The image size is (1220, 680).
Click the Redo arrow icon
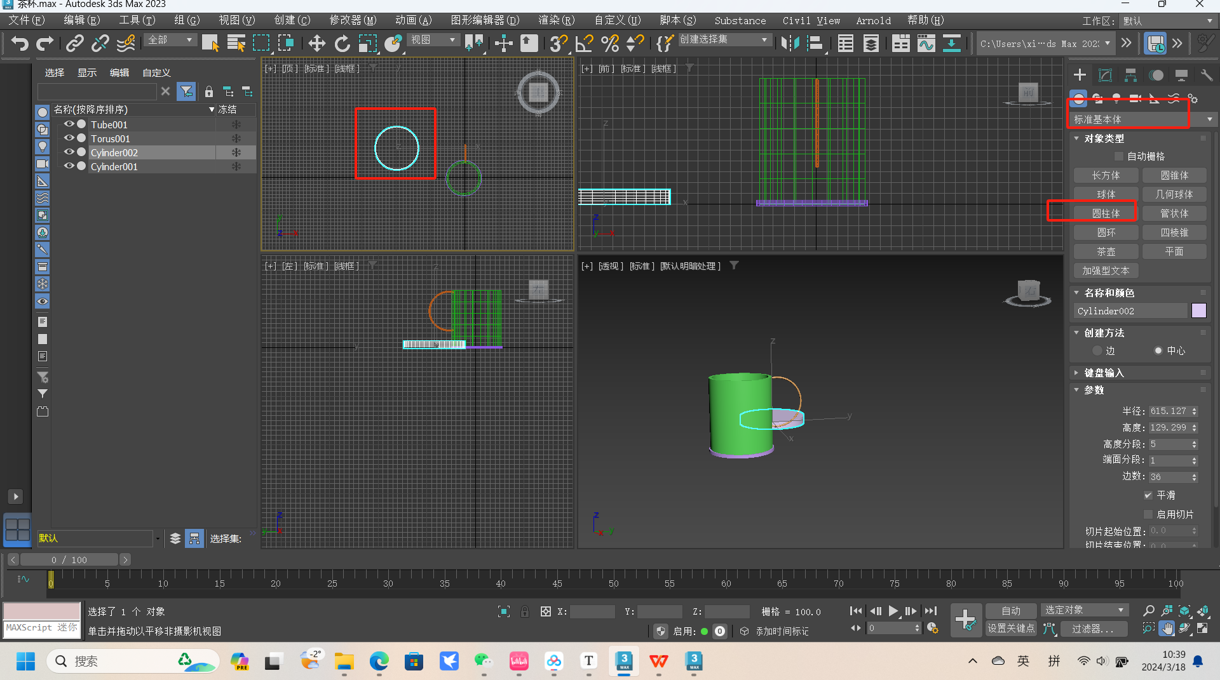(44, 44)
